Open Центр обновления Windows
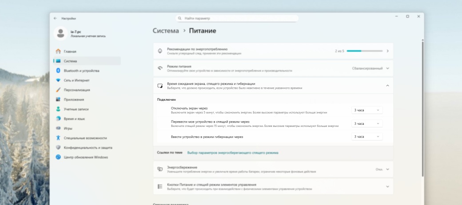The height and width of the screenshot is (205, 462). coord(85,157)
